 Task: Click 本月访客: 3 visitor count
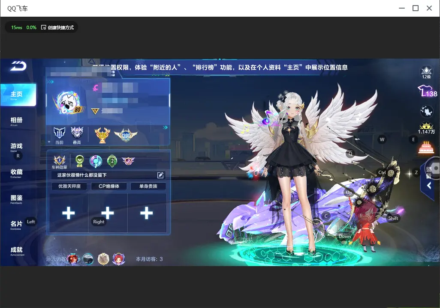[x=149, y=259]
